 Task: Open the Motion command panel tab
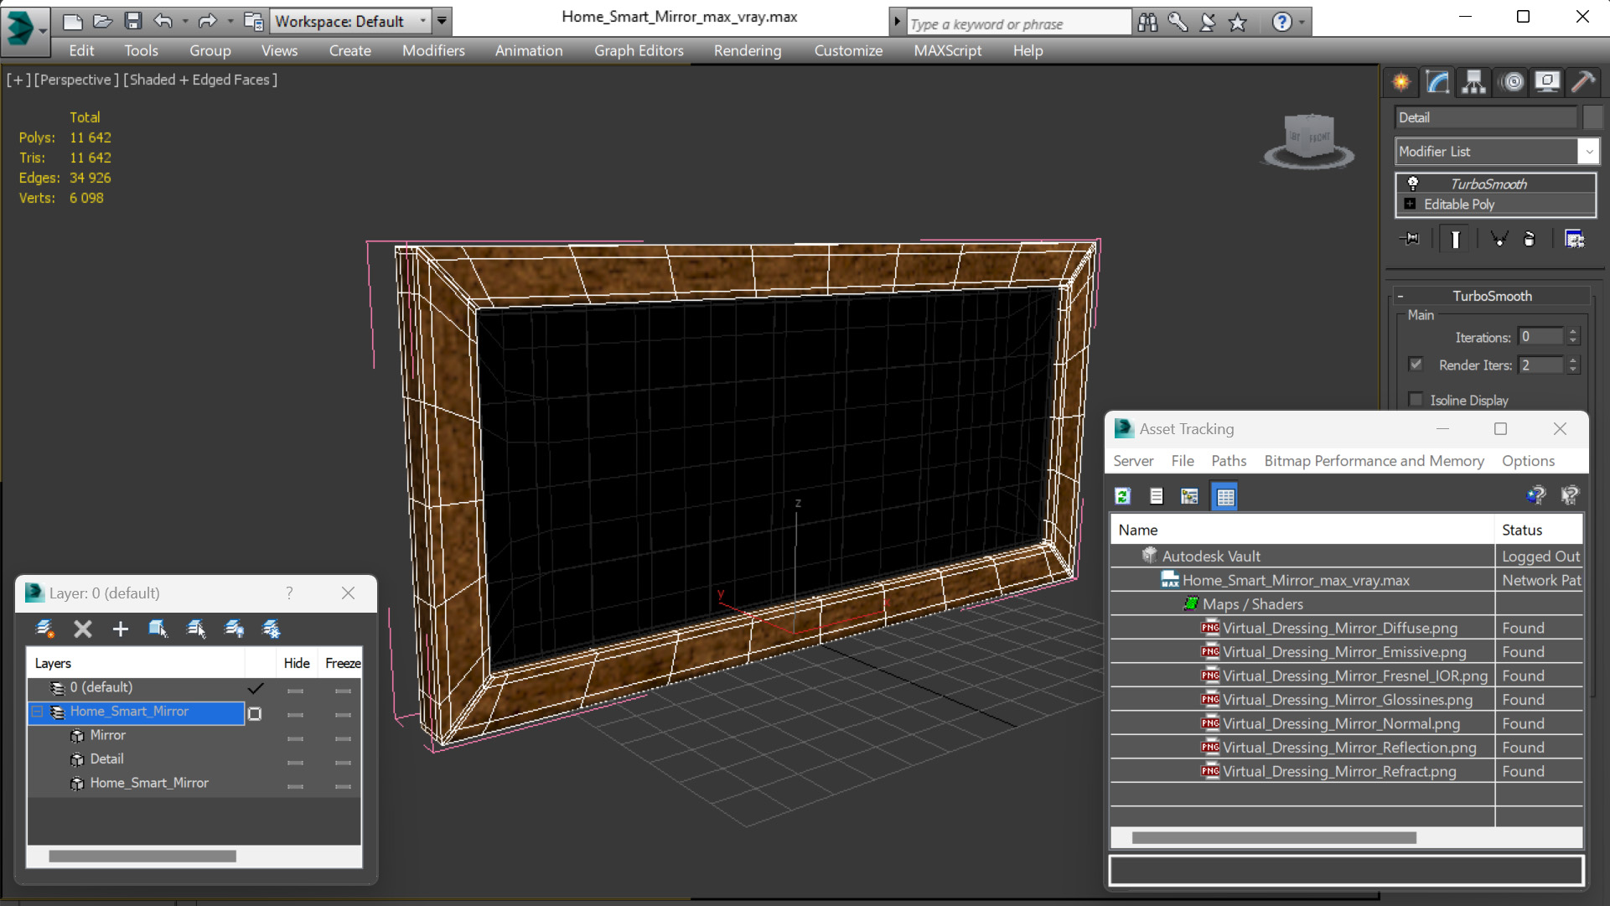coord(1513,81)
